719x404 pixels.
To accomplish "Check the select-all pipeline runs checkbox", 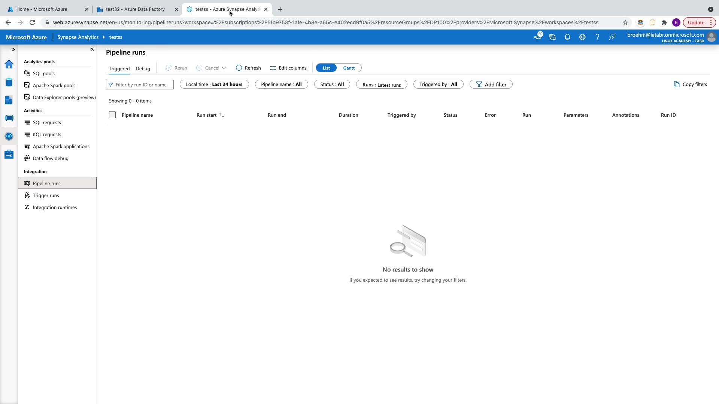I will [112, 115].
